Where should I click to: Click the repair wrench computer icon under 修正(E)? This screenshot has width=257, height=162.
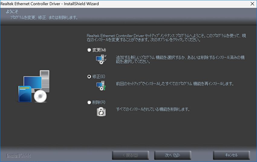101,86
